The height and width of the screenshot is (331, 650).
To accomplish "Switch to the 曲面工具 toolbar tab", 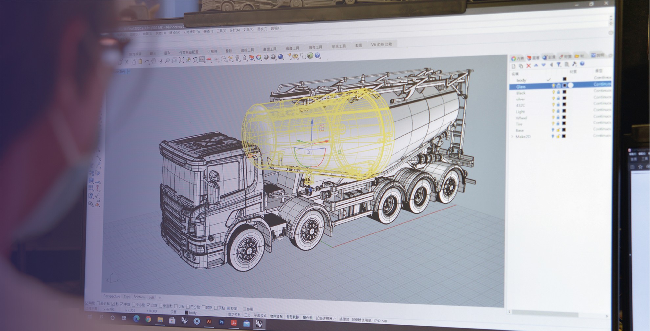I will tap(270, 49).
